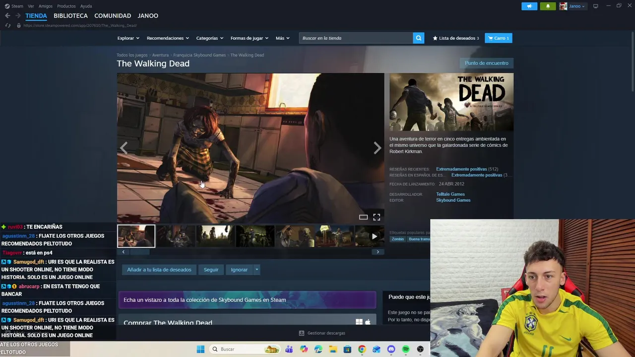
Task: Switch to the TIENDA tab
Action: [x=36, y=16]
